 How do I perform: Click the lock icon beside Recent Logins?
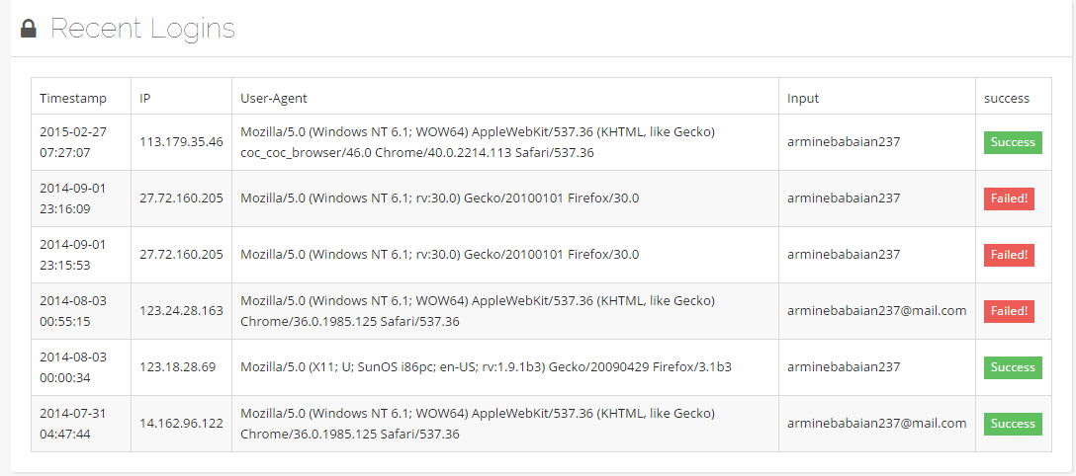pyautogui.click(x=29, y=30)
